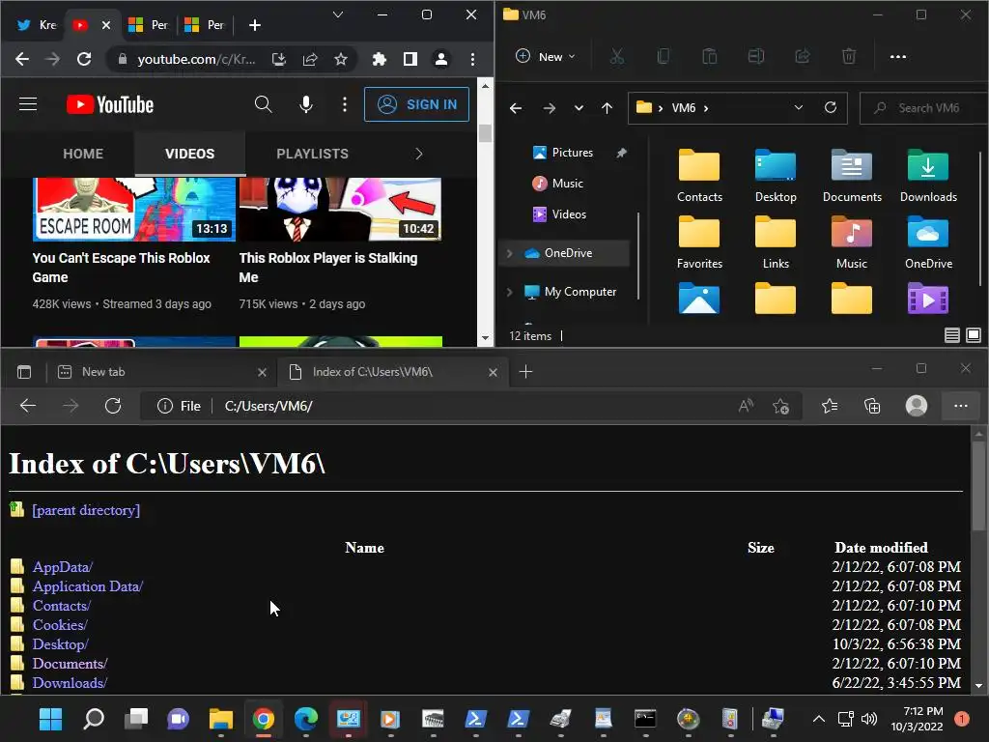Refresh the VM6 folder in Explorer
The width and height of the screenshot is (989, 742).
tap(831, 108)
